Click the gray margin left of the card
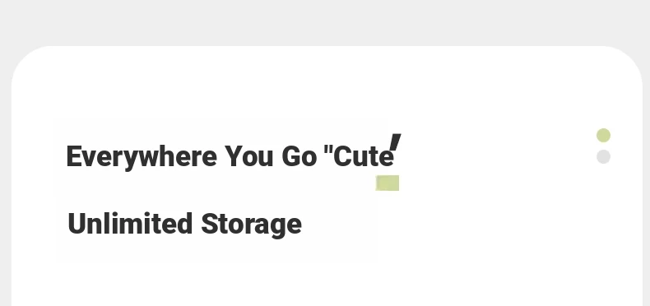This screenshot has width=650, height=306. tap(6, 187)
